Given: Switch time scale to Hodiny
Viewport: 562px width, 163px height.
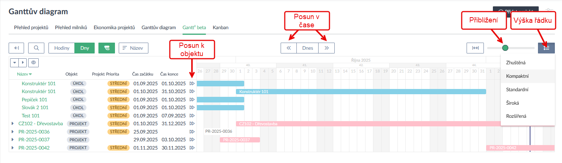Looking at the screenshot, I should (x=62, y=48).
